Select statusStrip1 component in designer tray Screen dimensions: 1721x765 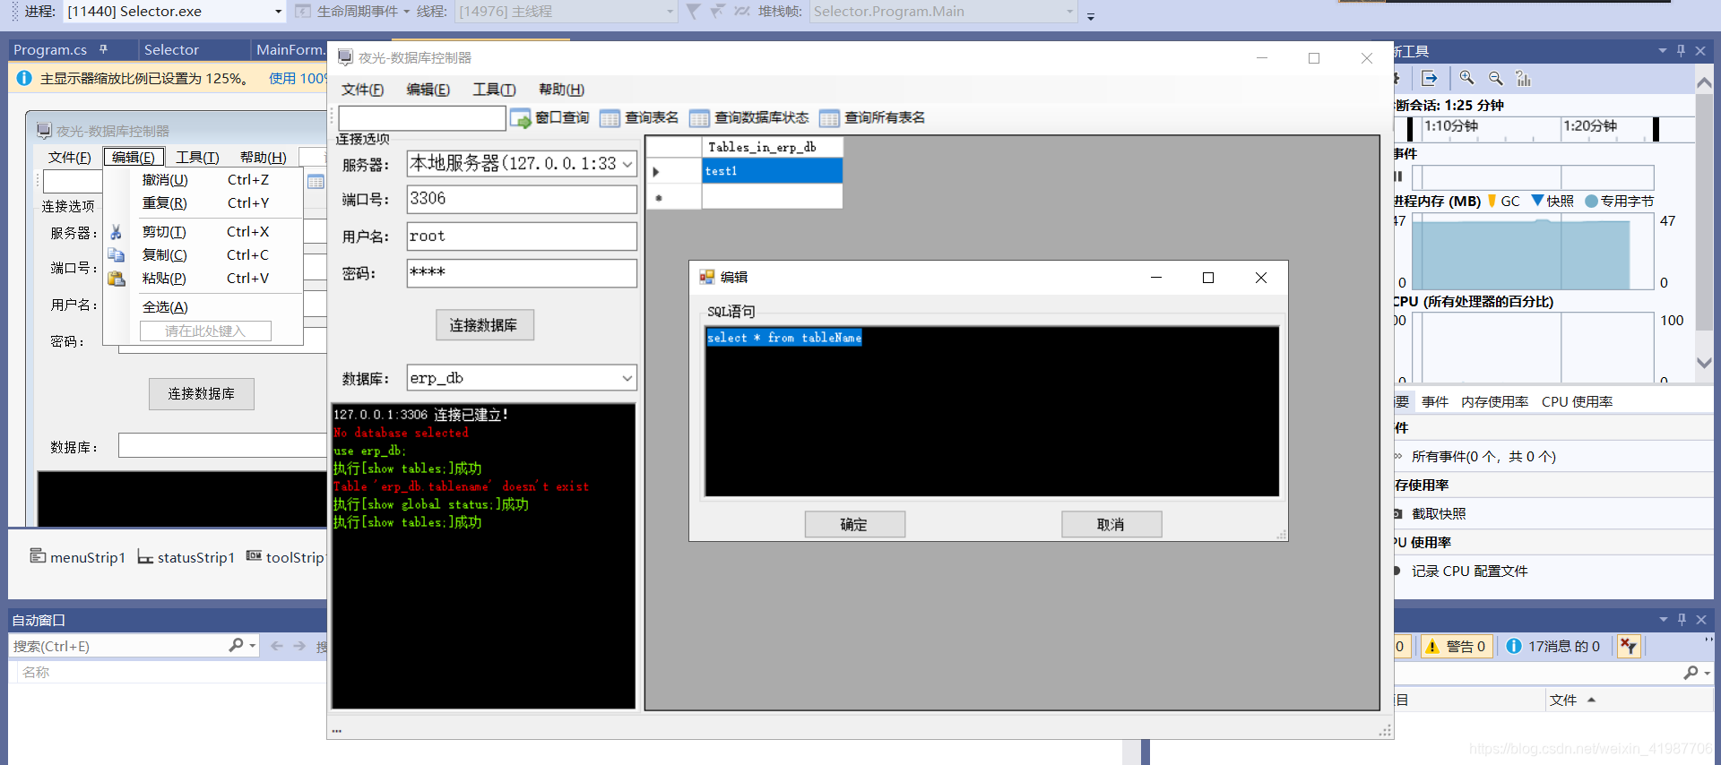[186, 557]
